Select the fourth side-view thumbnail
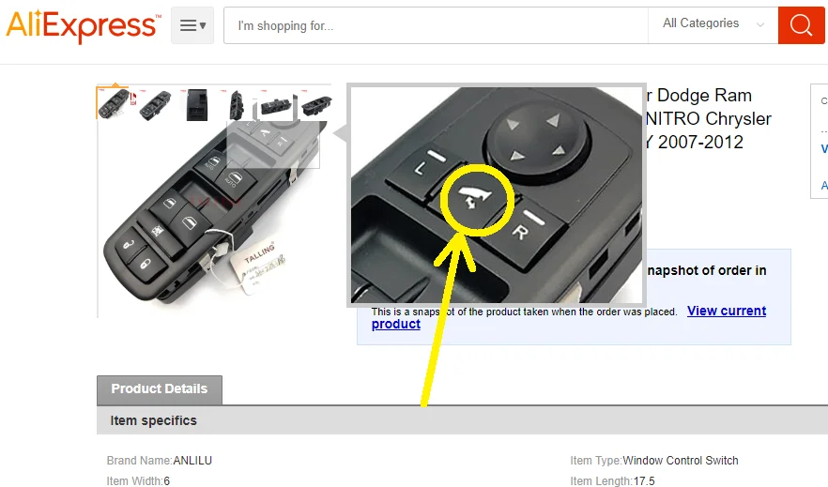This screenshot has height=487, width=828. tap(236, 104)
